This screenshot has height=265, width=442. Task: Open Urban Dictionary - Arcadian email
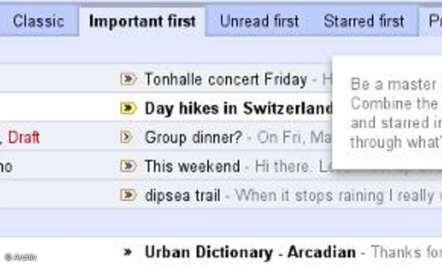[x=250, y=252]
